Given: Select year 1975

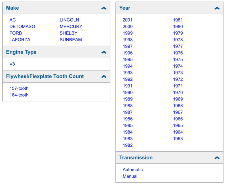Looking at the screenshot, I should 178,59.
